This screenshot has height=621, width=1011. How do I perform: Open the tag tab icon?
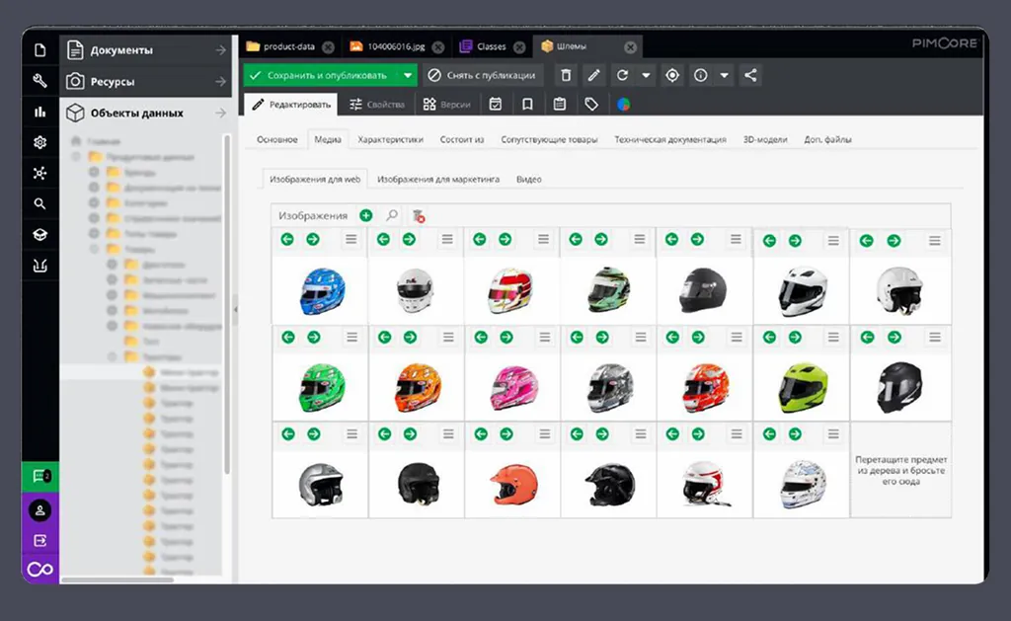coord(591,105)
